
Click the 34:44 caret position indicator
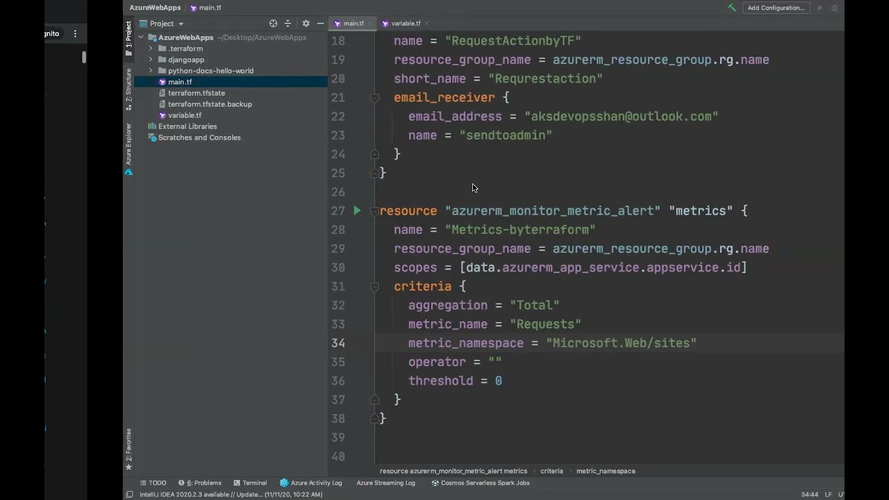[x=809, y=494]
